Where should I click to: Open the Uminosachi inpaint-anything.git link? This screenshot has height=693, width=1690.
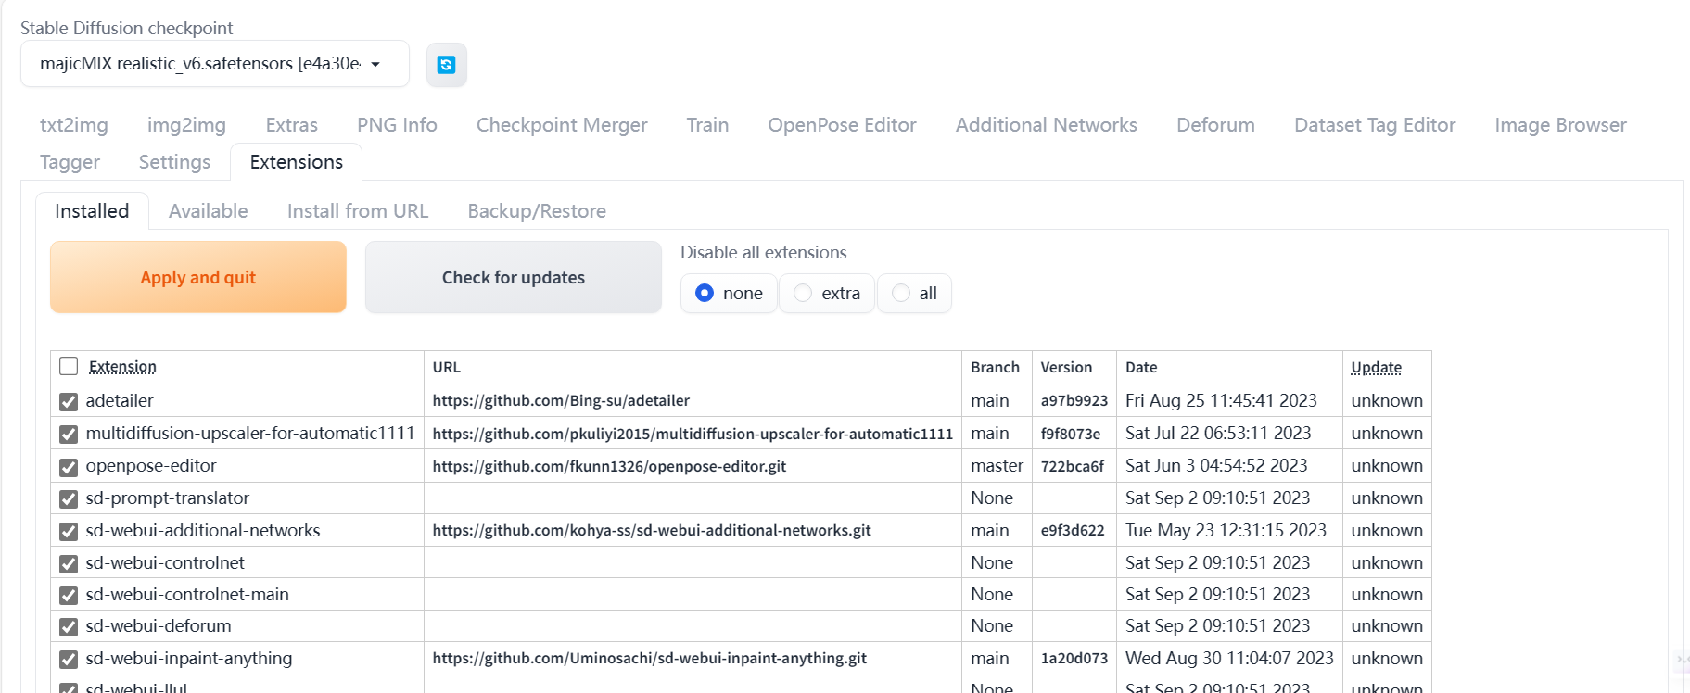(x=649, y=658)
